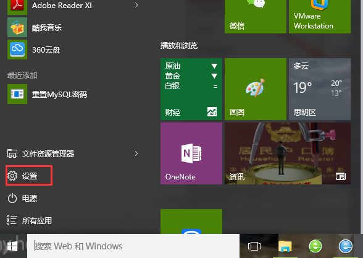This screenshot has height=258, width=363.
Task: Click the Windows Start button
Action: pyautogui.click(x=12, y=246)
